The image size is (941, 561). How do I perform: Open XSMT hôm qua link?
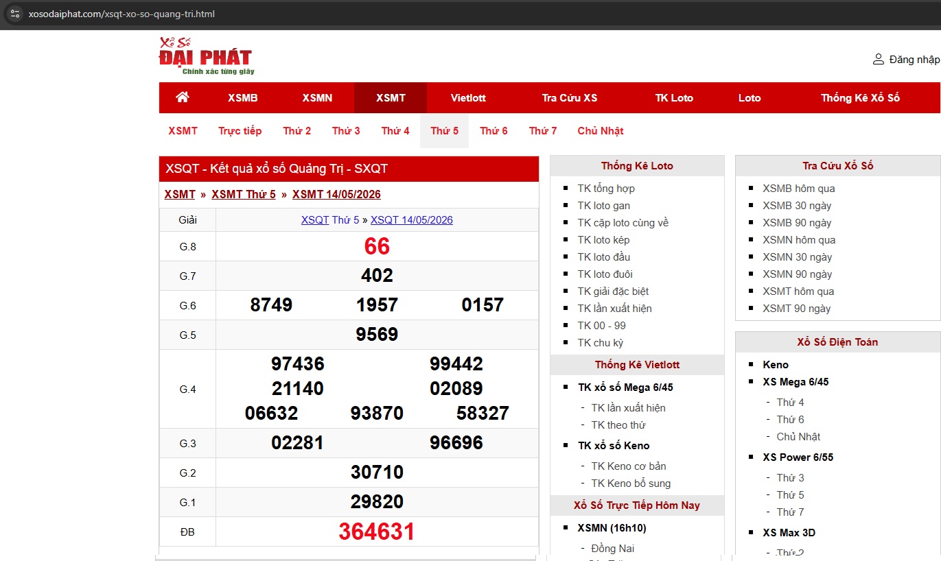click(798, 291)
